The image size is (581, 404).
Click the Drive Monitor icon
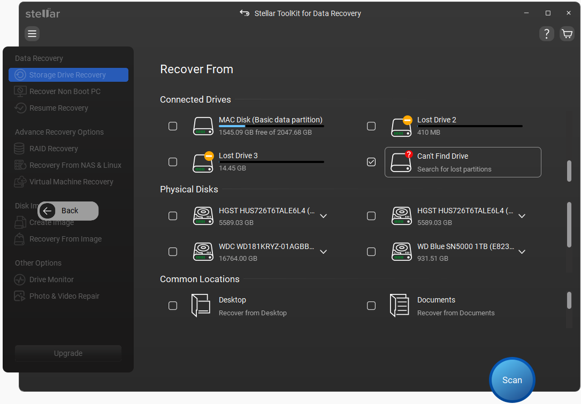coord(20,279)
